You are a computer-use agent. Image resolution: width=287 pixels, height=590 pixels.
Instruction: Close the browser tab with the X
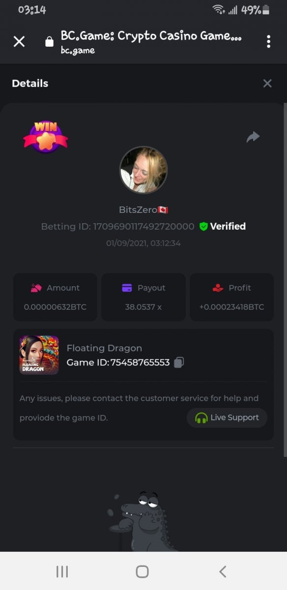[19, 41]
